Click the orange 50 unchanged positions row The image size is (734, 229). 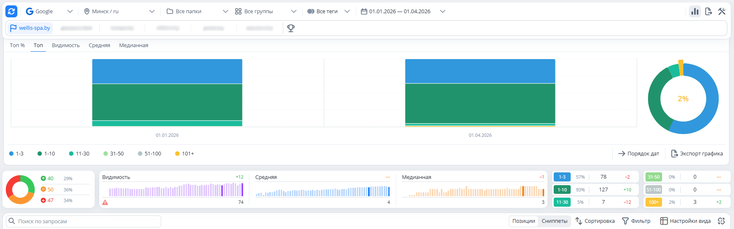(x=65, y=190)
